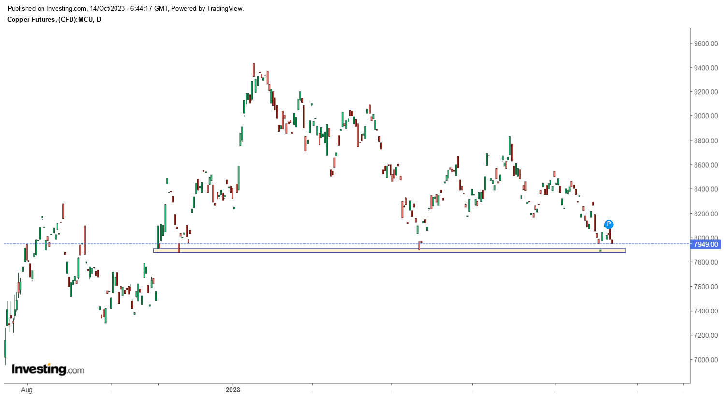The height and width of the screenshot is (397, 724).
Task: Click the 9600.00 price axis label
Action: [706, 43]
